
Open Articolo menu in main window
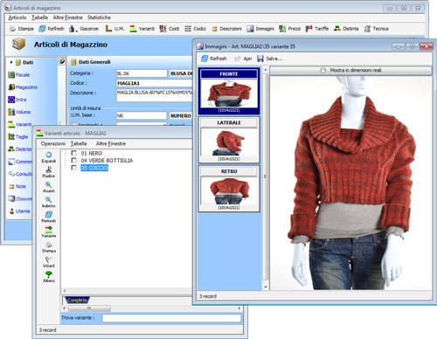(17, 17)
